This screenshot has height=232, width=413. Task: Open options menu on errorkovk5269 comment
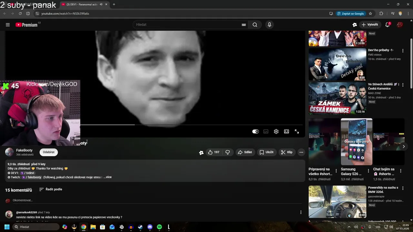pyautogui.click(x=301, y=212)
